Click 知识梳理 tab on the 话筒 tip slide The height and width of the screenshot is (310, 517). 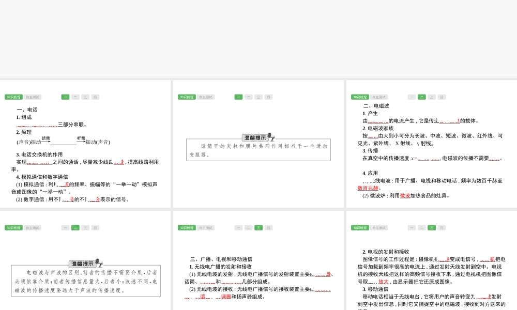pos(187,97)
